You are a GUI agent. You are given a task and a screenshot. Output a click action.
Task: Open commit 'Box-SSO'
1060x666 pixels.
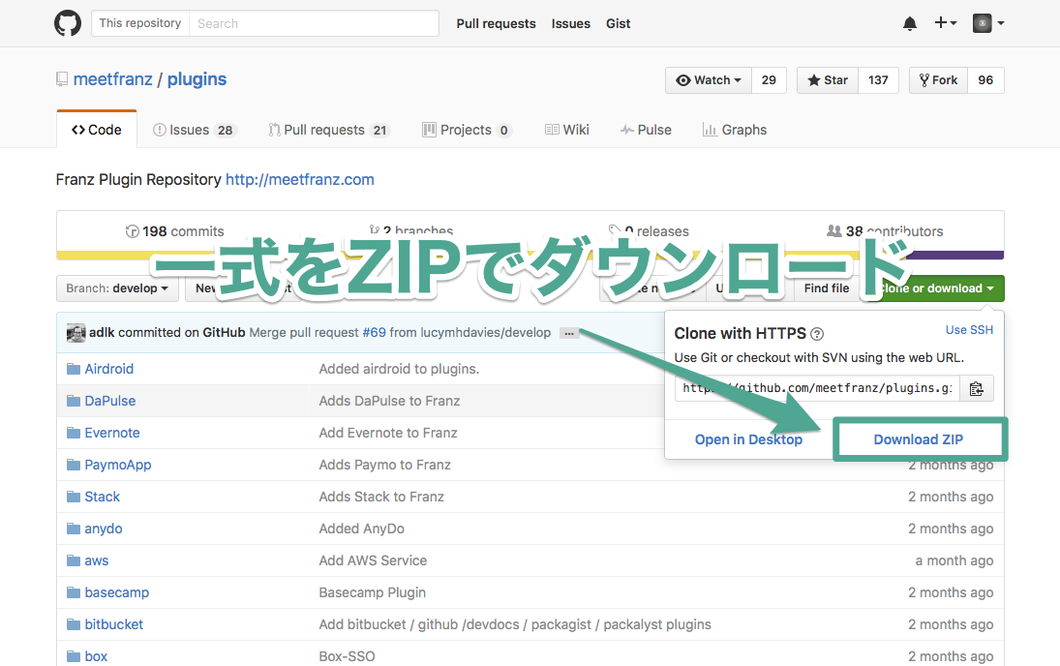click(347, 656)
